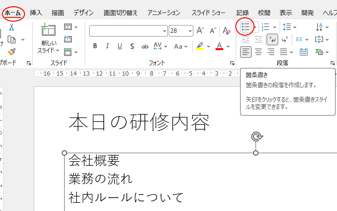Toggle Align Right paragraph button

(271, 52)
